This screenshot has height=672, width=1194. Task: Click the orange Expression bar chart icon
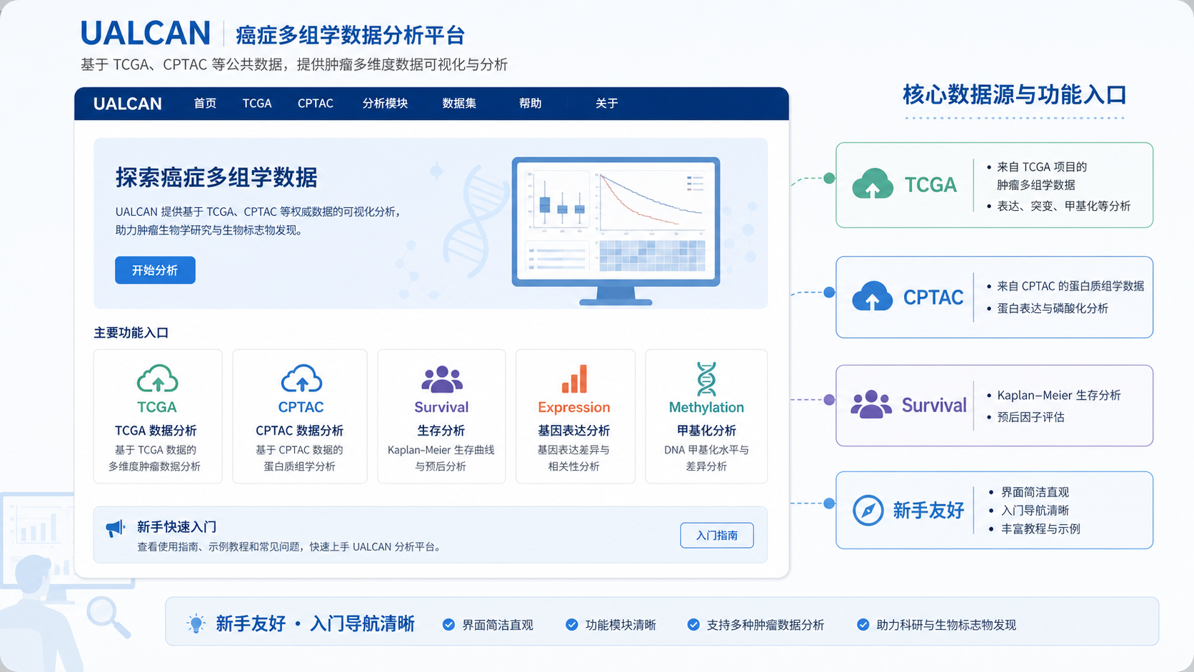click(574, 379)
